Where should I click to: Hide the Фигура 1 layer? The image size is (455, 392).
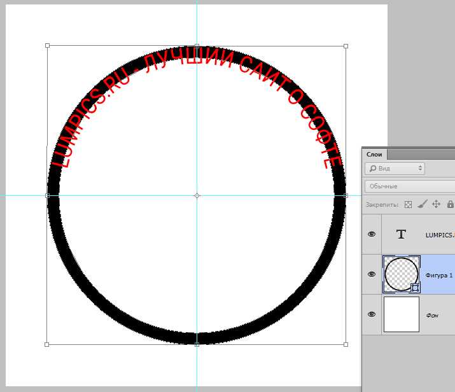[372, 274]
